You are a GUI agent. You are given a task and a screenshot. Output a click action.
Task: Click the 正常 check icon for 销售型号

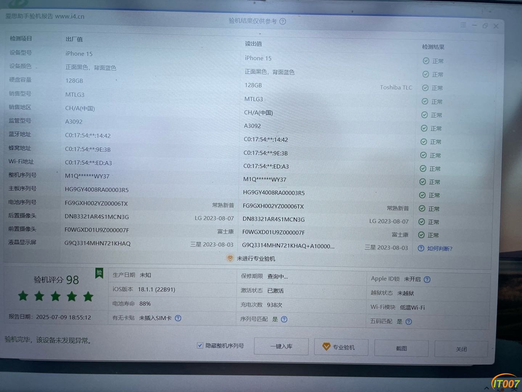click(425, 102)
